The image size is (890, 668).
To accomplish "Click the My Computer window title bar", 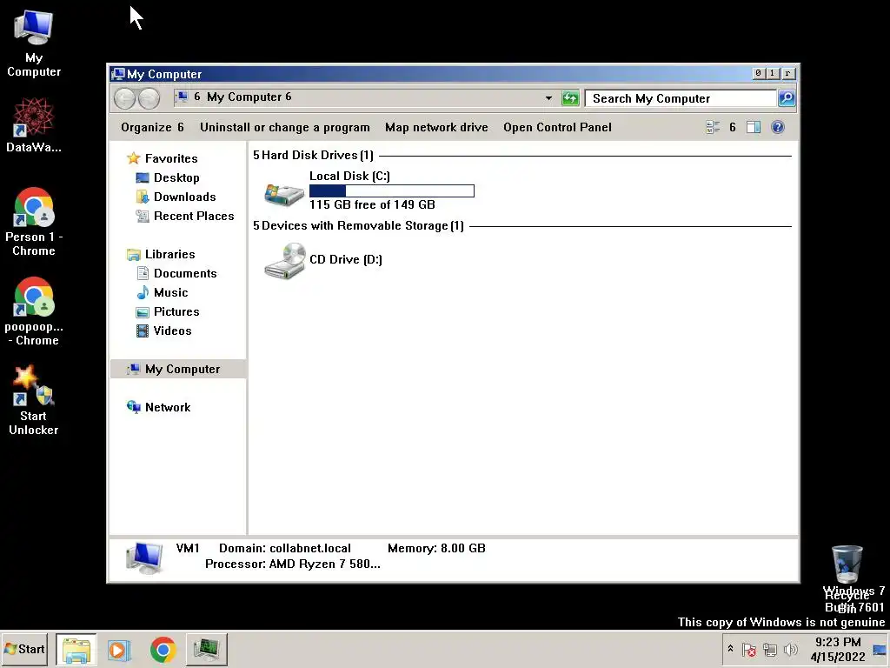I will (x=431, y=74).
